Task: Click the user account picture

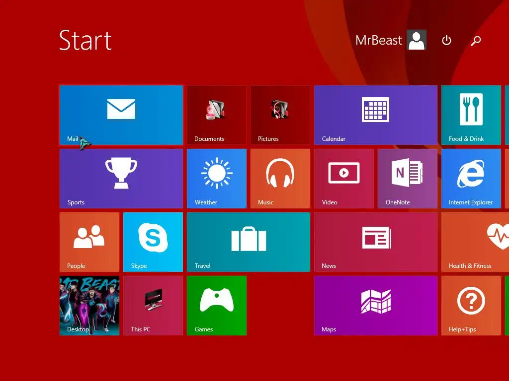Action: pos(417,40)
